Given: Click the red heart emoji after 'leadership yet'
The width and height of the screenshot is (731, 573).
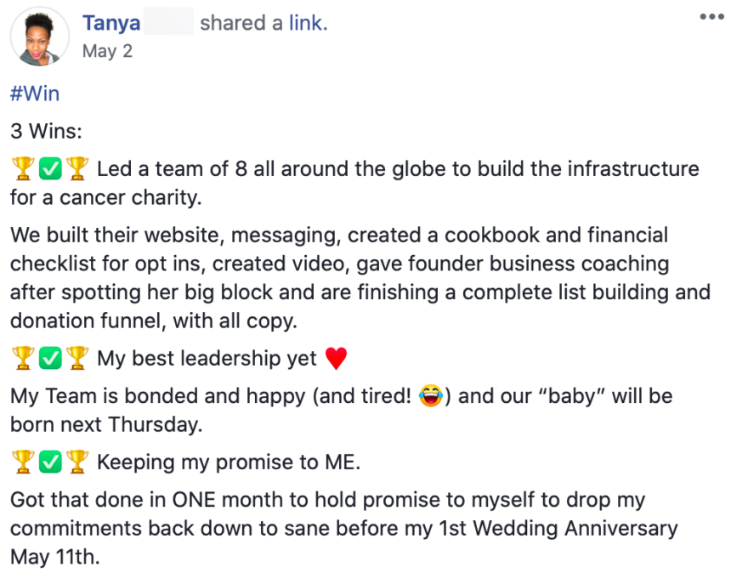Looking at the screenshot, I should pyautogui.click(x=337, y=358).
